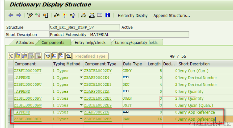Select the ZBAPP0002EA append row selector
The image size is (233, 128).
(x=11, y=91)
